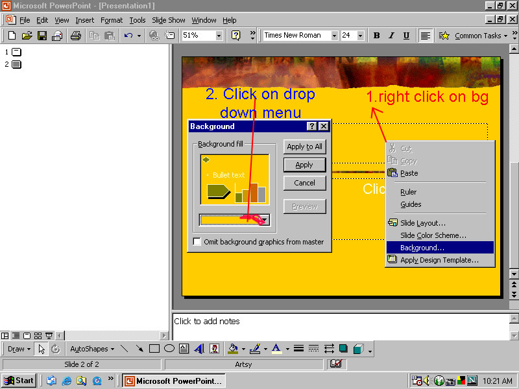Image resolution: width=519 pixels, height=389 pixels.
Task: Open Fill Color dropdown arrow
Action: click(243, 349)
